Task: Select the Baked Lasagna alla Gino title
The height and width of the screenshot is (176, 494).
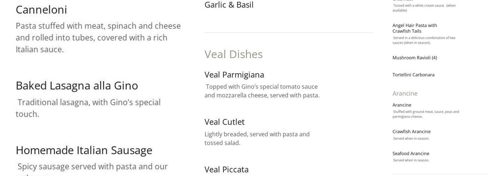Action: click(x=77, y=86)
